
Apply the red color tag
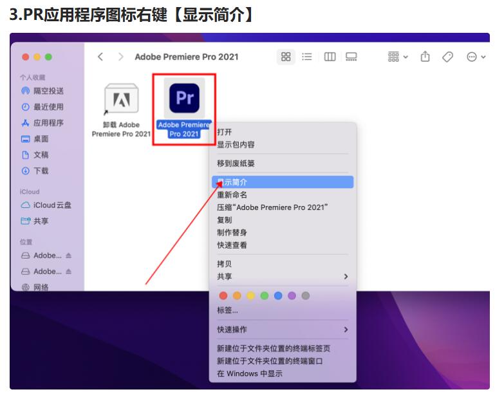[223, 295]
